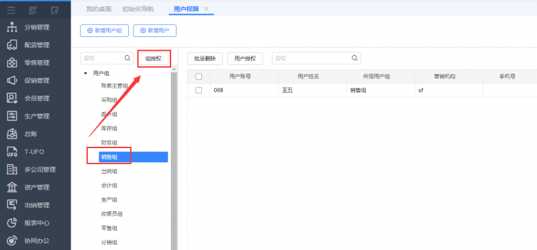Open 配货管理 truck icon
Viewport: 537px width, 250px height.
[x=12, y=45]
